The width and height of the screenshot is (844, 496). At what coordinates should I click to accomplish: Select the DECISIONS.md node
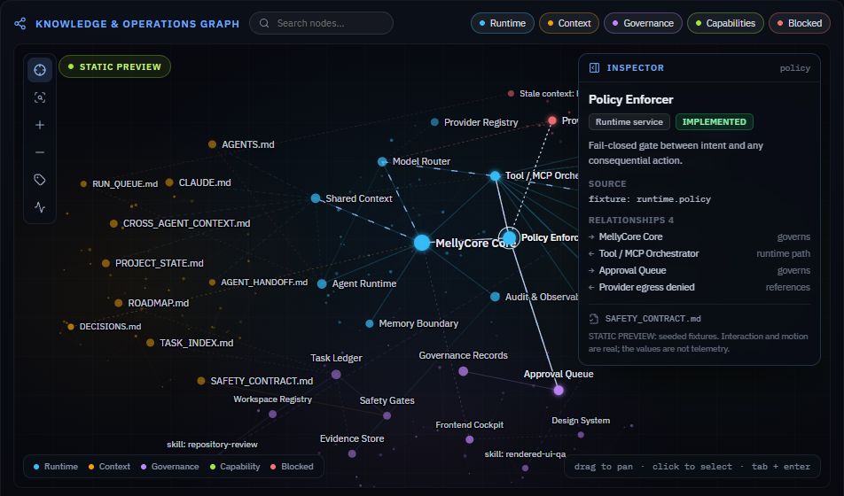pyautogui.click(x=71, y=327)
